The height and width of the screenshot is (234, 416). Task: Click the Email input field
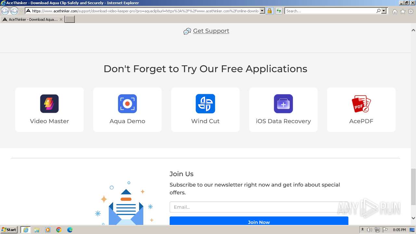pyautogui.click(x=259, y=207)
